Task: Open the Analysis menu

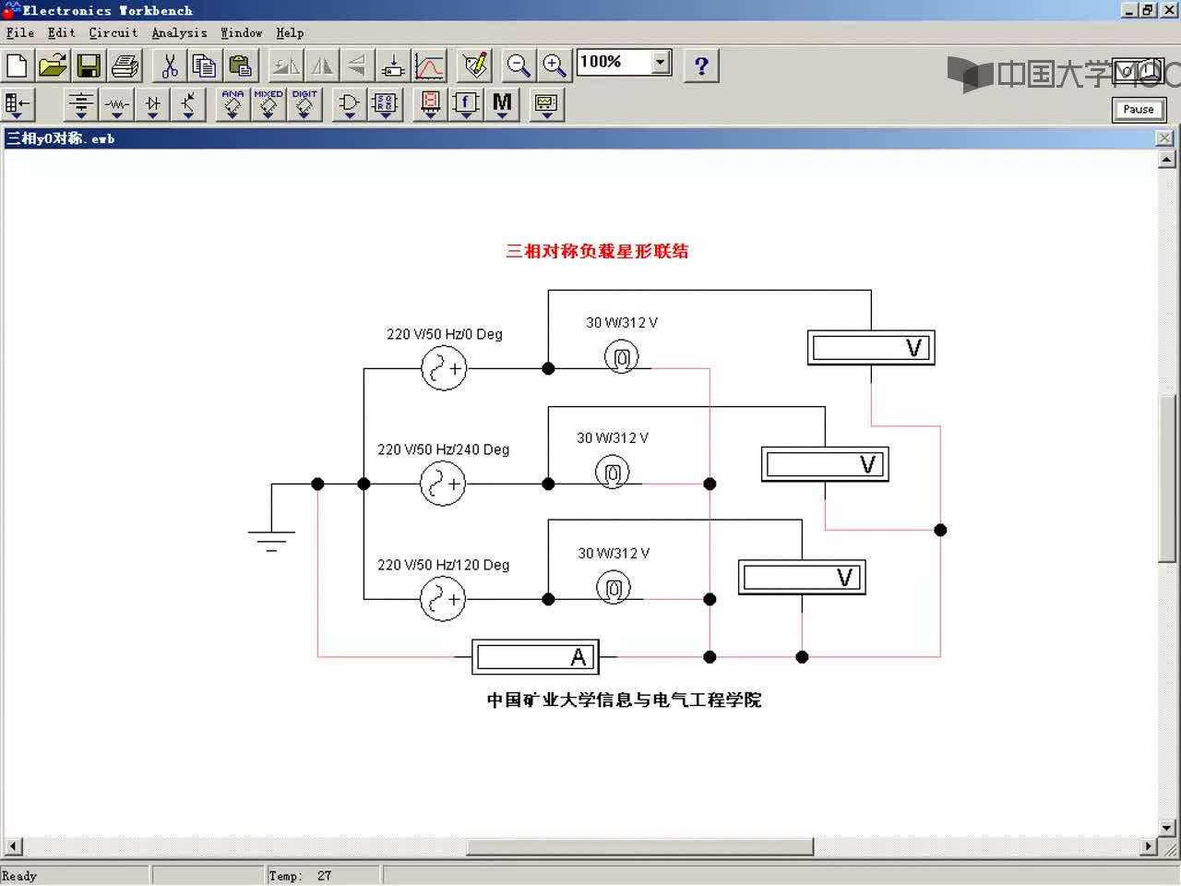Action: pyautogui.click(x=180, y=33)
